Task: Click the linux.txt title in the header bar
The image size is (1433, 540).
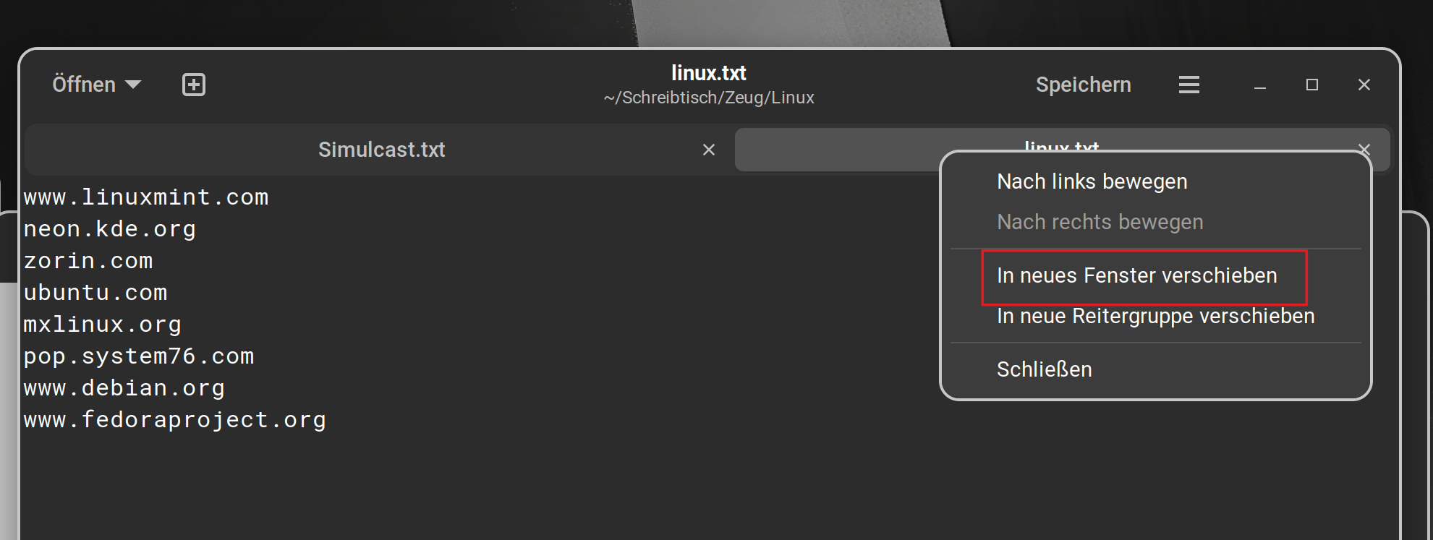Action: (x=708, y=73)
